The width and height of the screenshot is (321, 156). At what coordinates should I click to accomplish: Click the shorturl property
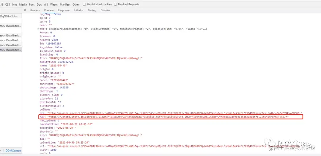pyautogui.click(x=49, y=131)
